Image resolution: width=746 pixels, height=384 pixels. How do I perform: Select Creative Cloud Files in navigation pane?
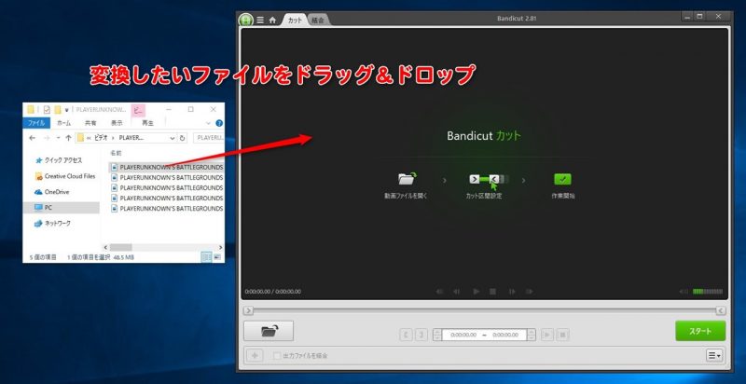(x=65, y=176)
